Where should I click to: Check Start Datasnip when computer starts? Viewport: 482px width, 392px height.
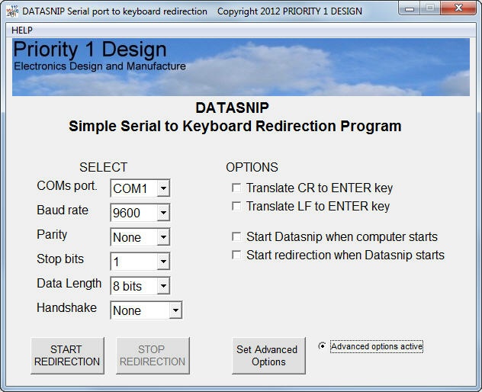click(x=236, y=236)
